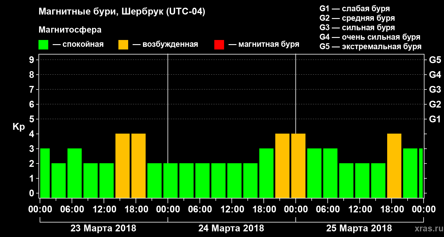
Task: Click the '24 Марта 2018' date label
Action: pyautogui.click(x=231, y=228)
